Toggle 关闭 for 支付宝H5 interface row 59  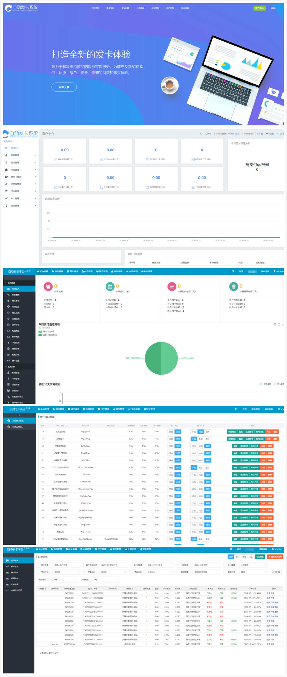click(x=178, y=439)
